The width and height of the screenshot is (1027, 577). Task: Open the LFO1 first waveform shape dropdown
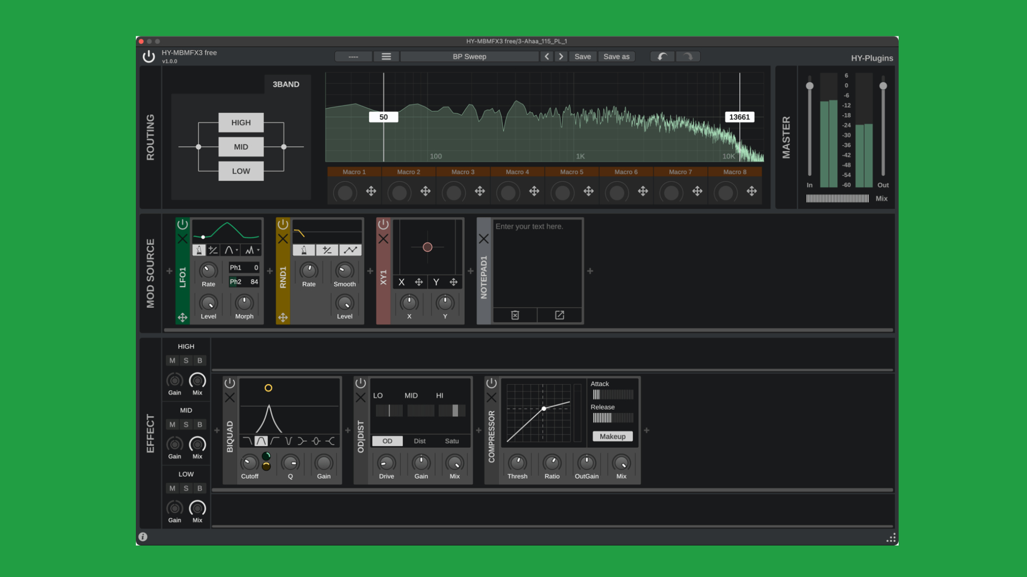pos(231,250)
